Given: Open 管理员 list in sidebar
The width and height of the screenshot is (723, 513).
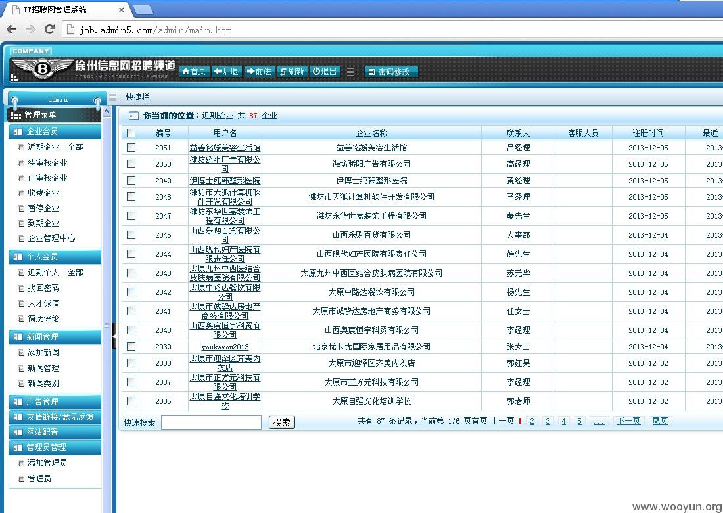Looking at the screenshot, I should [39, 478].
